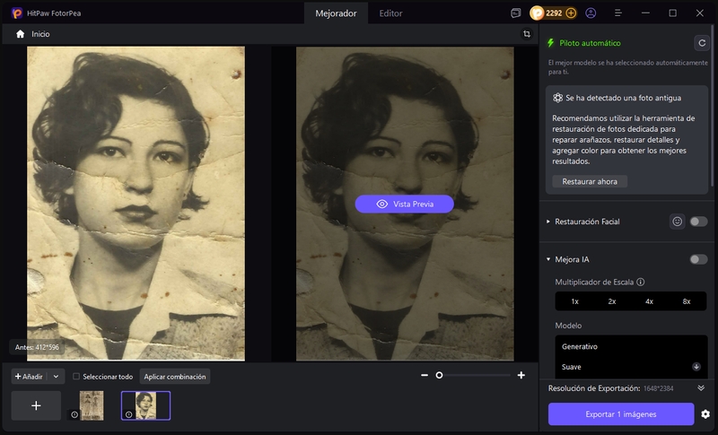Select the 1x scale multiplier

coord(574,301)
